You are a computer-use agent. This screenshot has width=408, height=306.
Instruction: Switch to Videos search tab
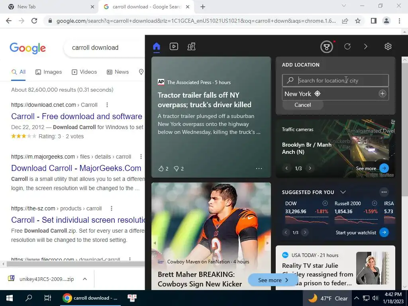pyautogui.click(x=84, y=72)
